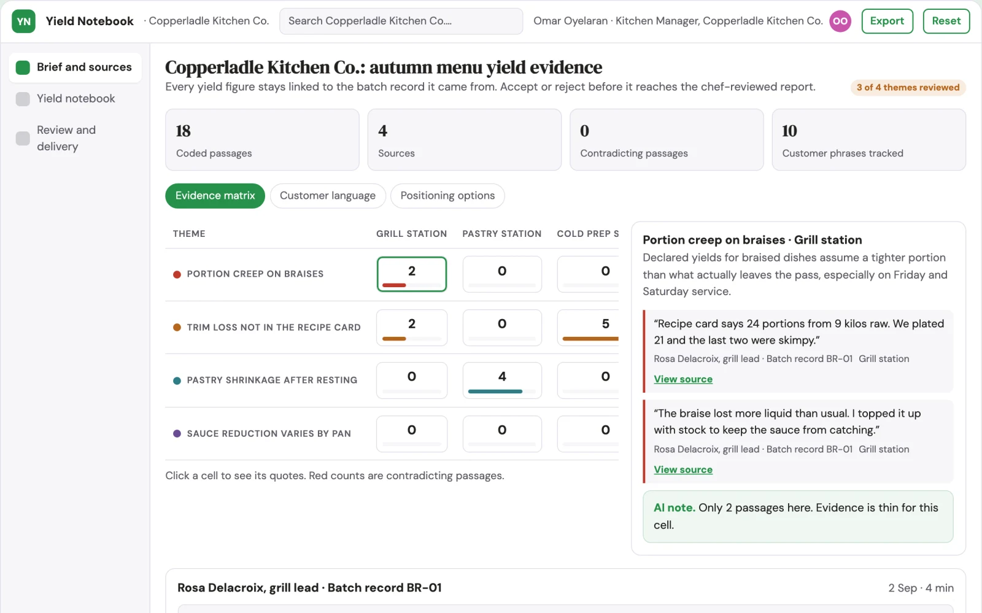
Task: Click the 2 Sep · 4 min timestamp
Action: [921, 588]
